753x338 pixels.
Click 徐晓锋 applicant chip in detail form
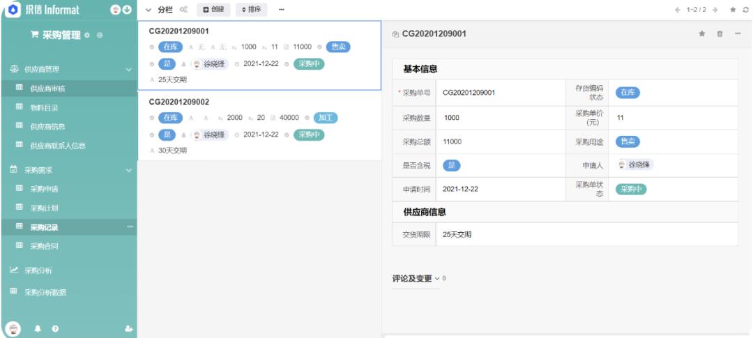634,164
